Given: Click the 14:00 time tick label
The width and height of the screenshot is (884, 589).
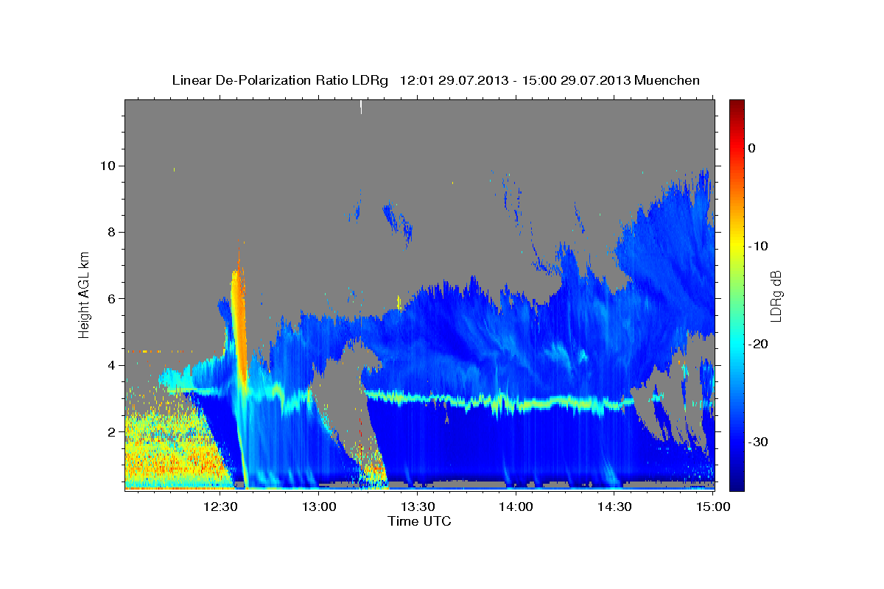Looking at the screenshot, I should pos(516,507).
